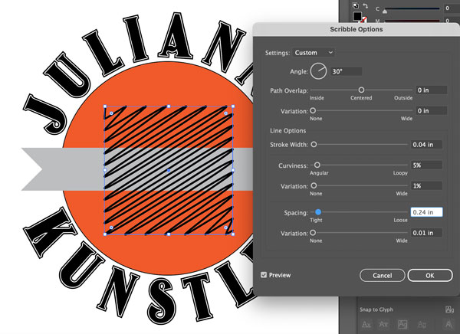Click the Scribble Options dialog title bar

click(356, 29)
